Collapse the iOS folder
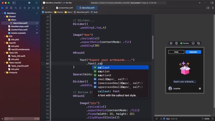 point(5,36)
